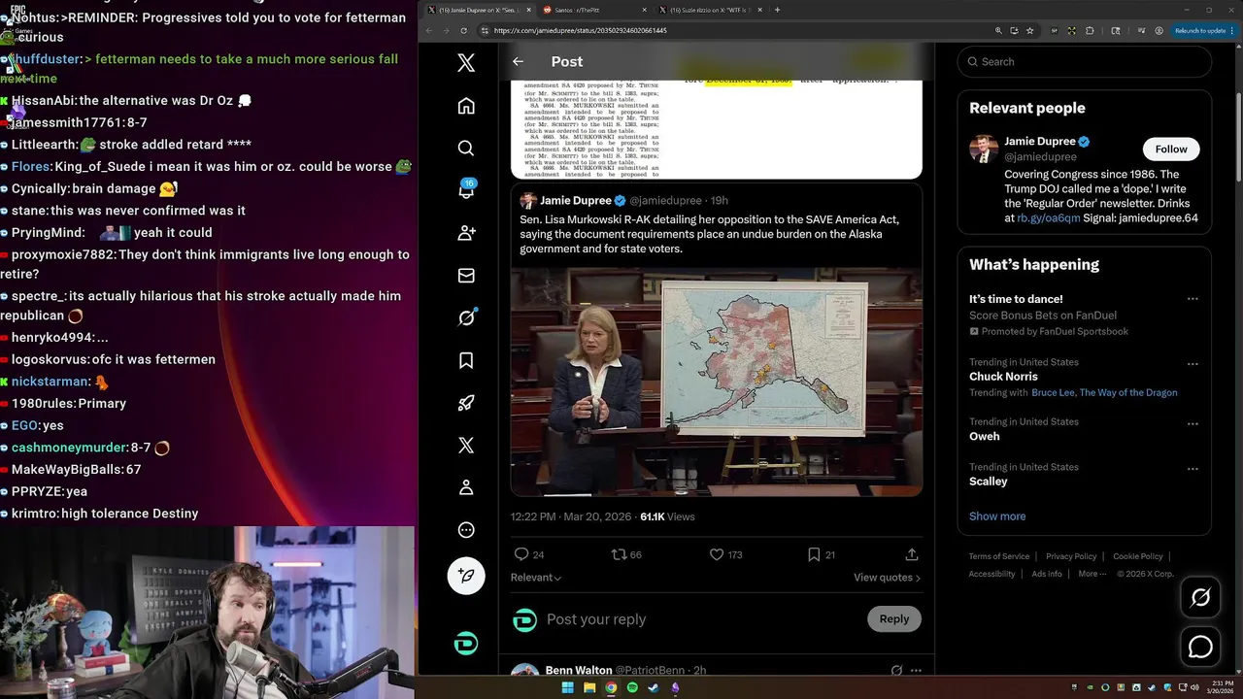1243x699 pixels.
Task: Open Grok icon in the sidebar
Action: [466, 317]
